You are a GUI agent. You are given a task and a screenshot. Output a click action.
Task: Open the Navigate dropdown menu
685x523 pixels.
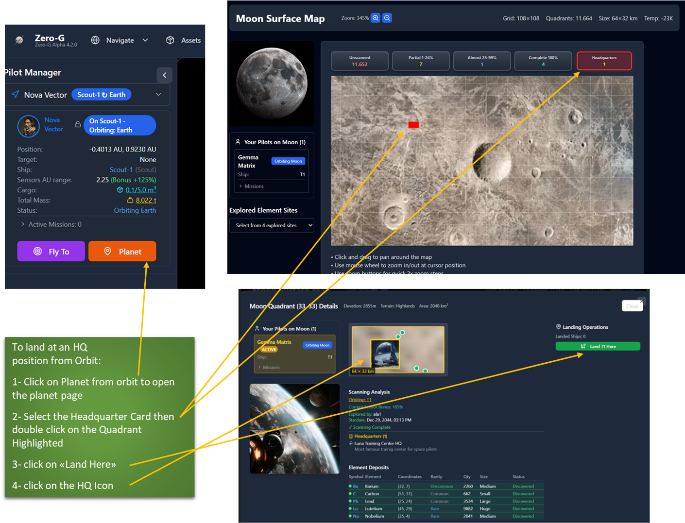(x=120, y=40)
